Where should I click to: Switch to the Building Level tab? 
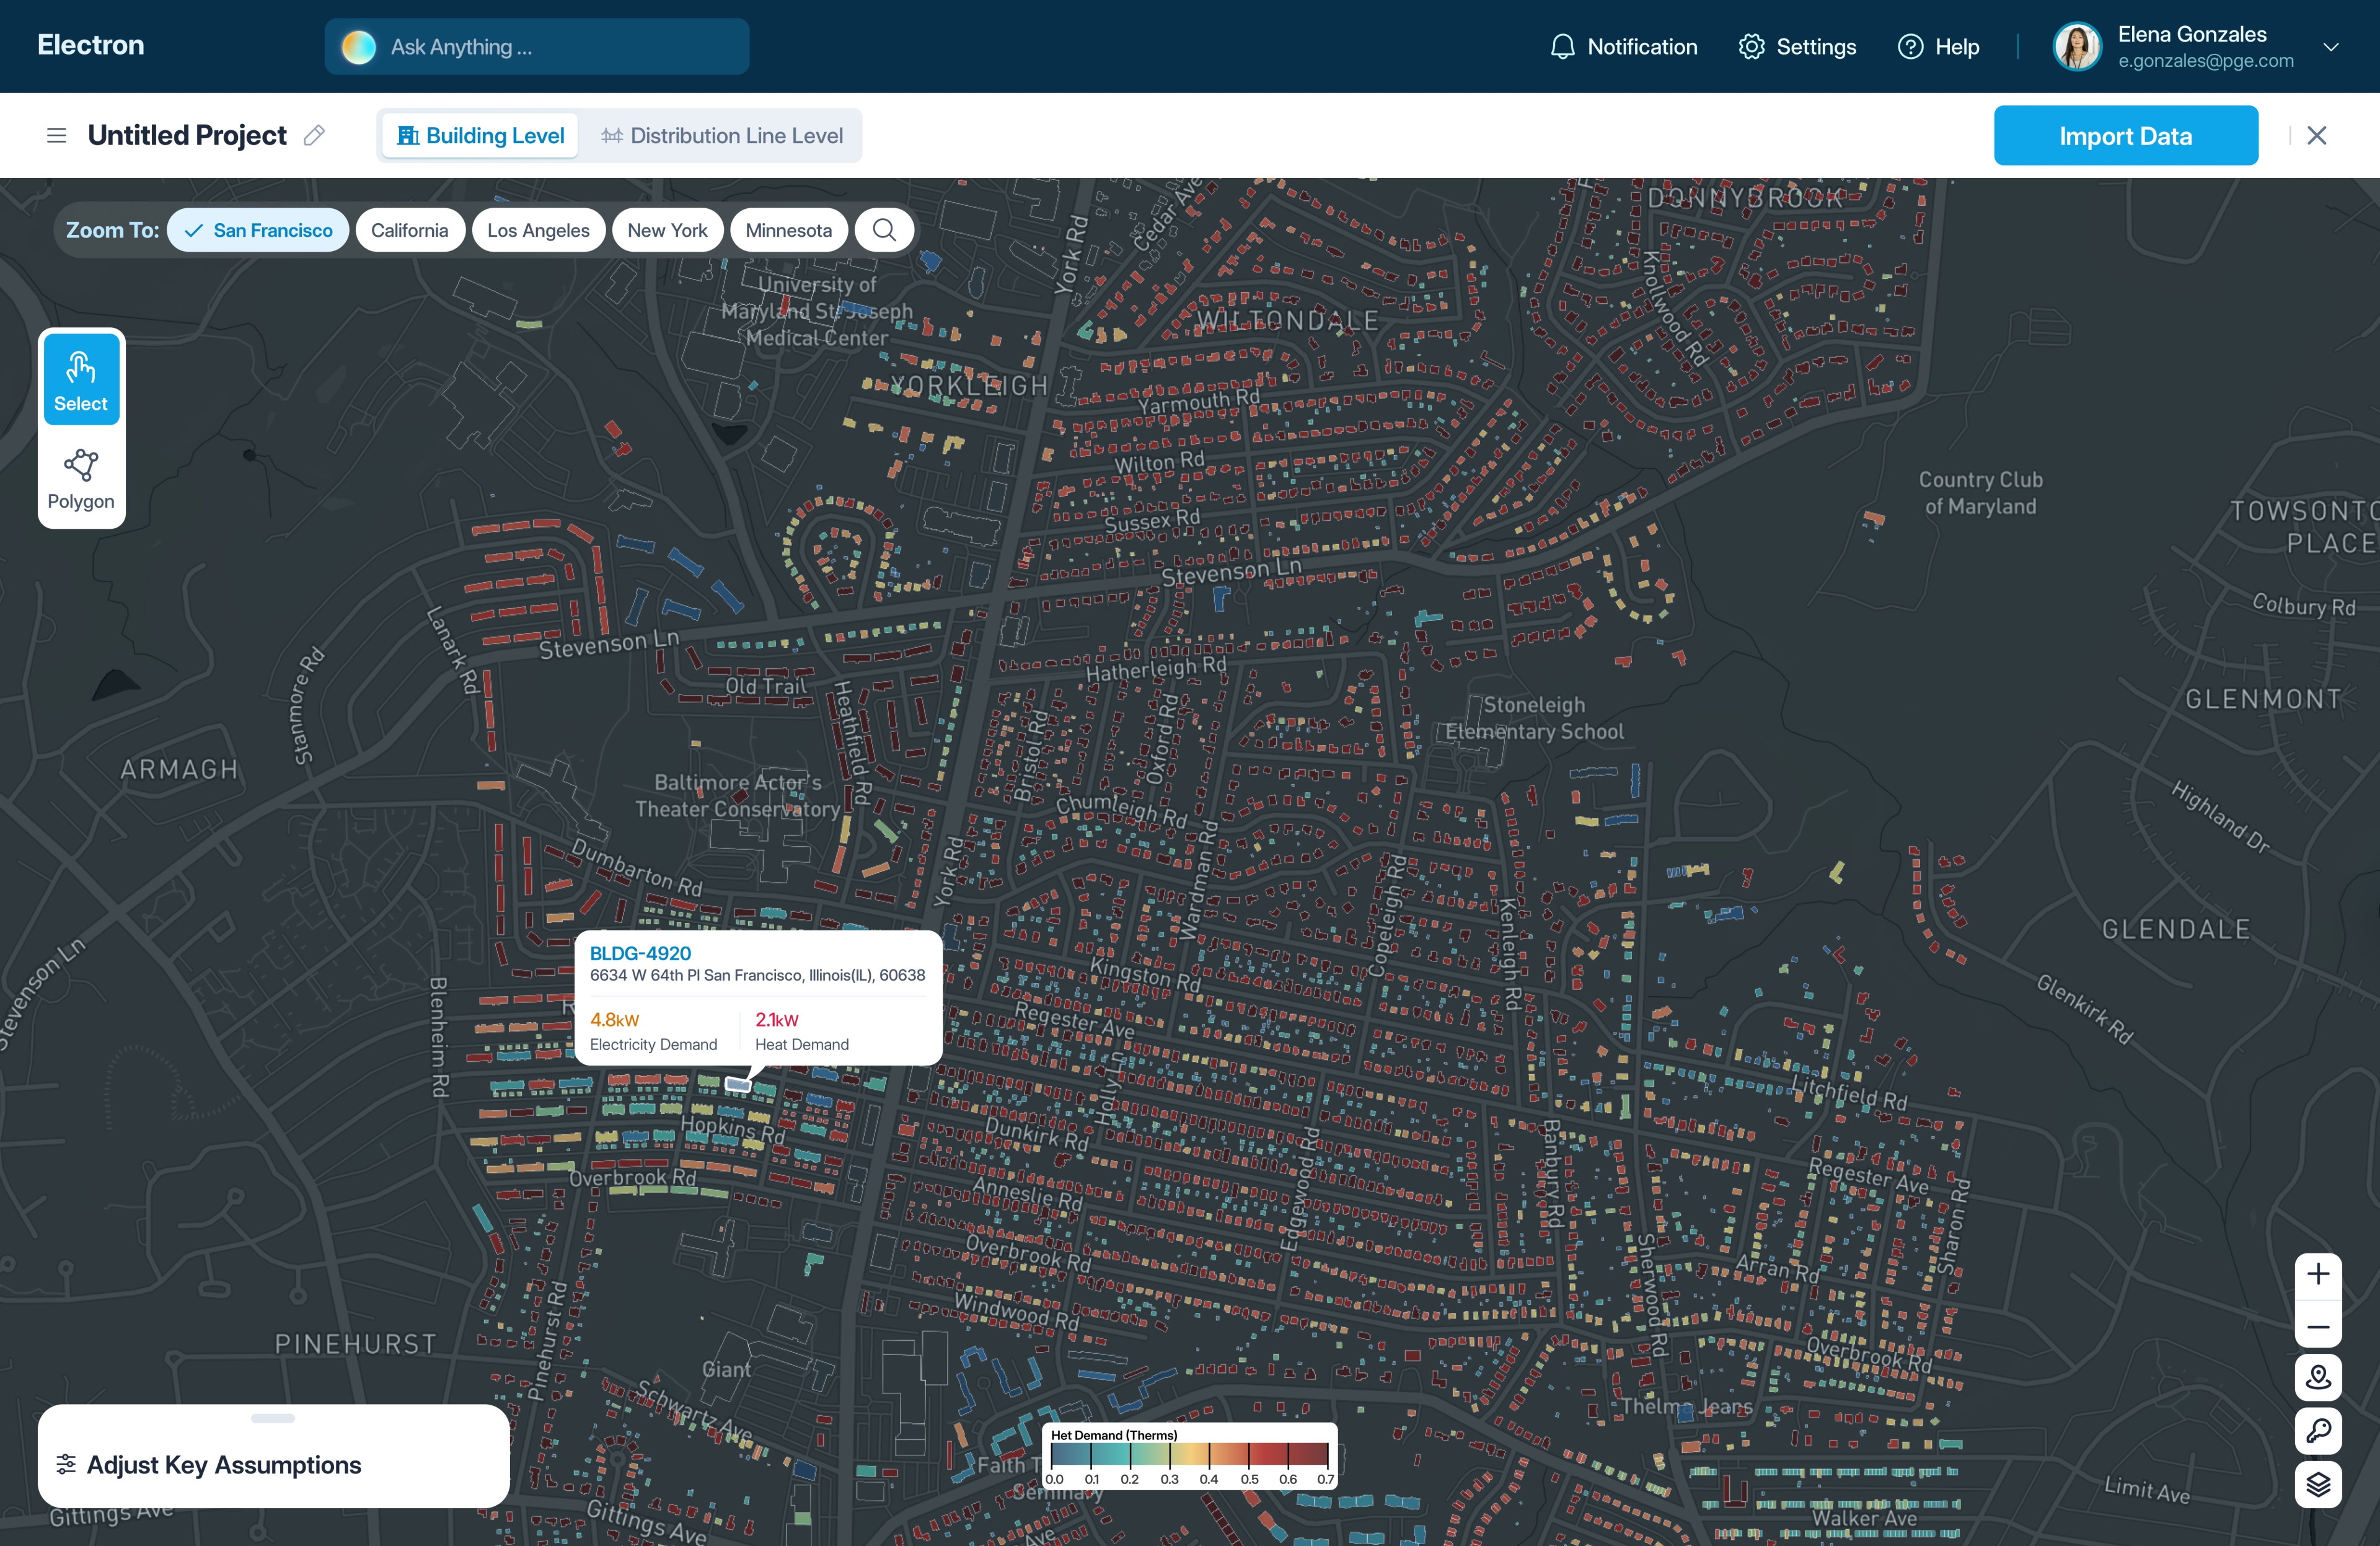480,135
